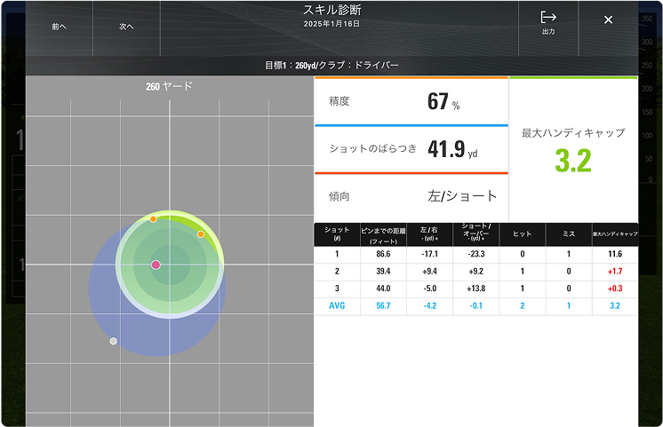
Task: Click the orange dot on right of green circle
Action: pos(201,234)
